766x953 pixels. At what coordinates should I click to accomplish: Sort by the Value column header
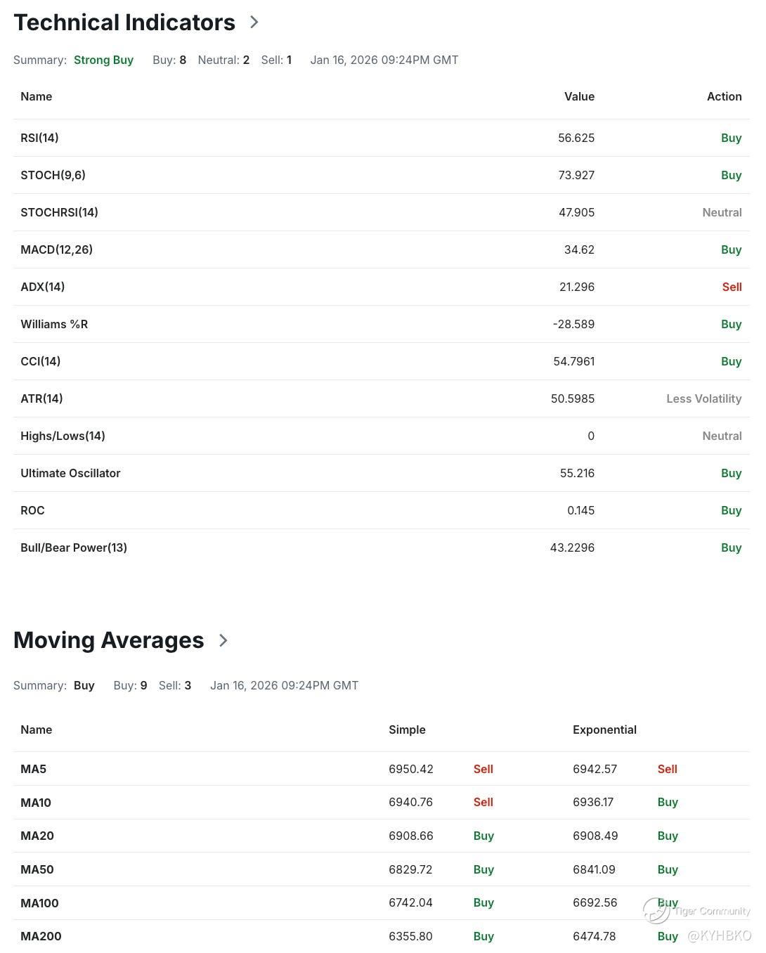tap(579, 96)
